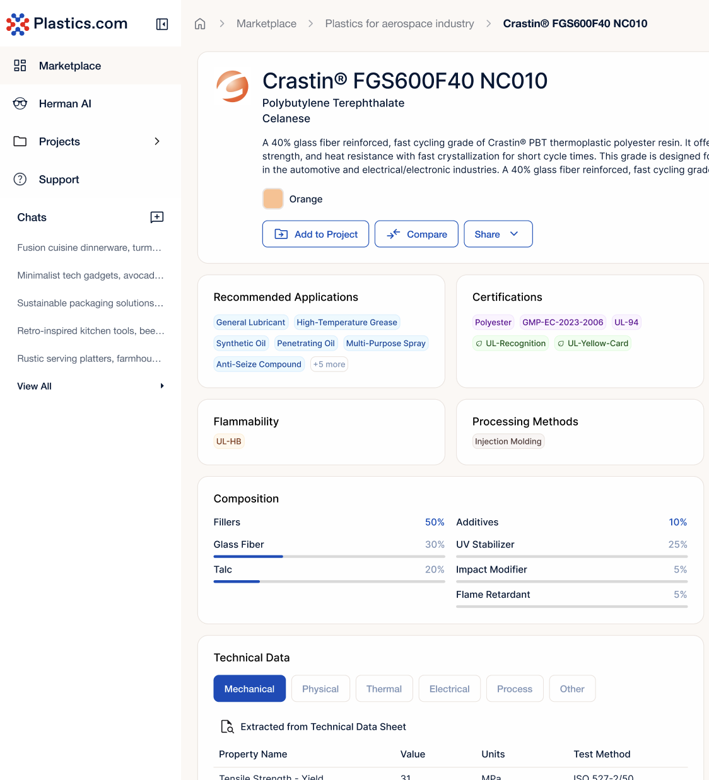The height and width of the screenshot is (780, 709).
Task: Click the UL-Recognition tag
Action: (510, 344)
